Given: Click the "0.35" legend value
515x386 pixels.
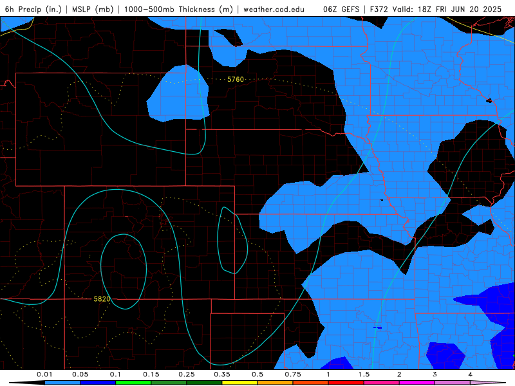Looking at the screenshot, I should (222, 374).
